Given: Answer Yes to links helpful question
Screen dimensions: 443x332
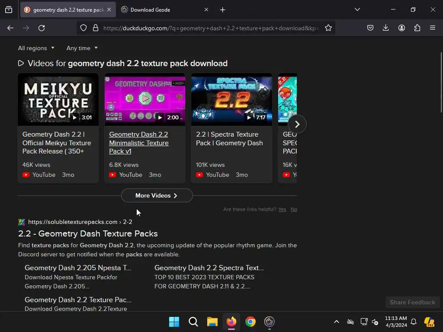Looking at the screenshot, I should [x=282, y=209].
